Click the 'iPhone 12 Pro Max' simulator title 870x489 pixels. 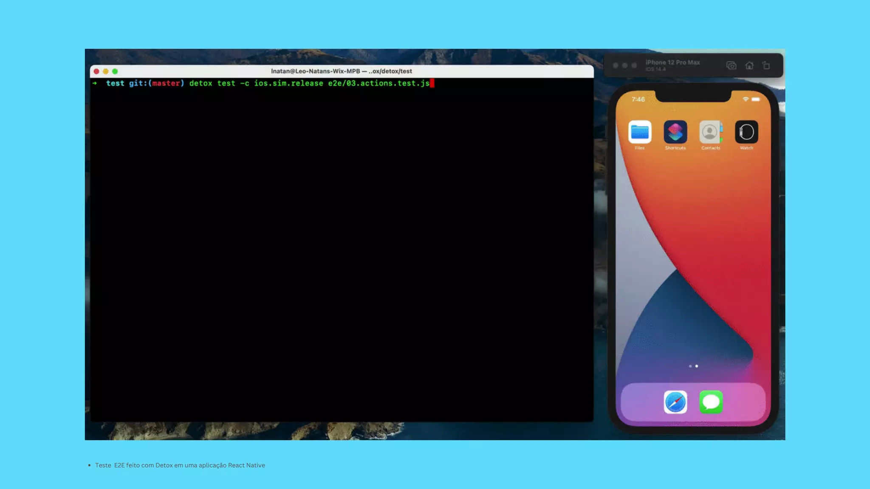click(672, 62)
